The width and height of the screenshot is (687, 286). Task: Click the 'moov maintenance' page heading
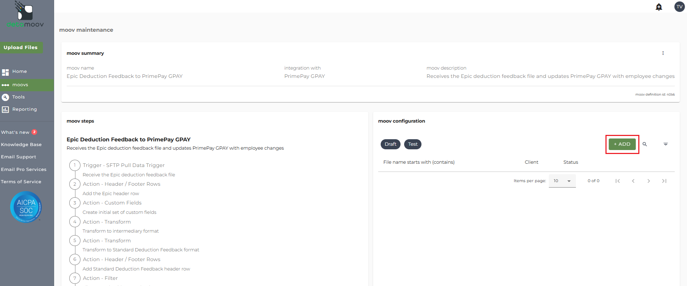(x=86, y=30)
